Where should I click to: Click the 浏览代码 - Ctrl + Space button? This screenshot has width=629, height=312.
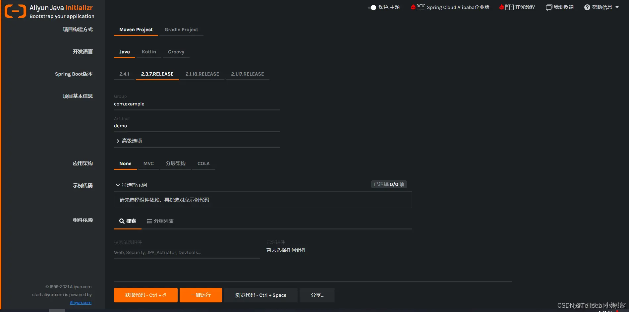point(261,295)
